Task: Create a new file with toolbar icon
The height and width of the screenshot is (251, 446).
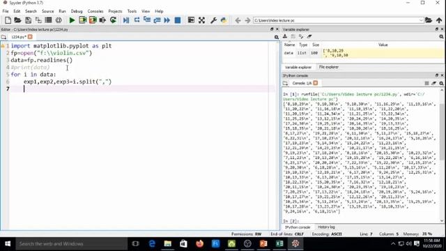Action: 8,20
